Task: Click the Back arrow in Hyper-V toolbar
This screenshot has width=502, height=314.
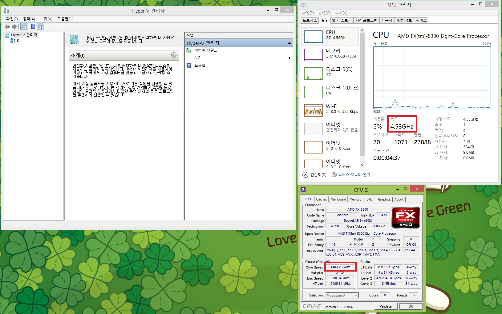Action: (x=7, y=26)
